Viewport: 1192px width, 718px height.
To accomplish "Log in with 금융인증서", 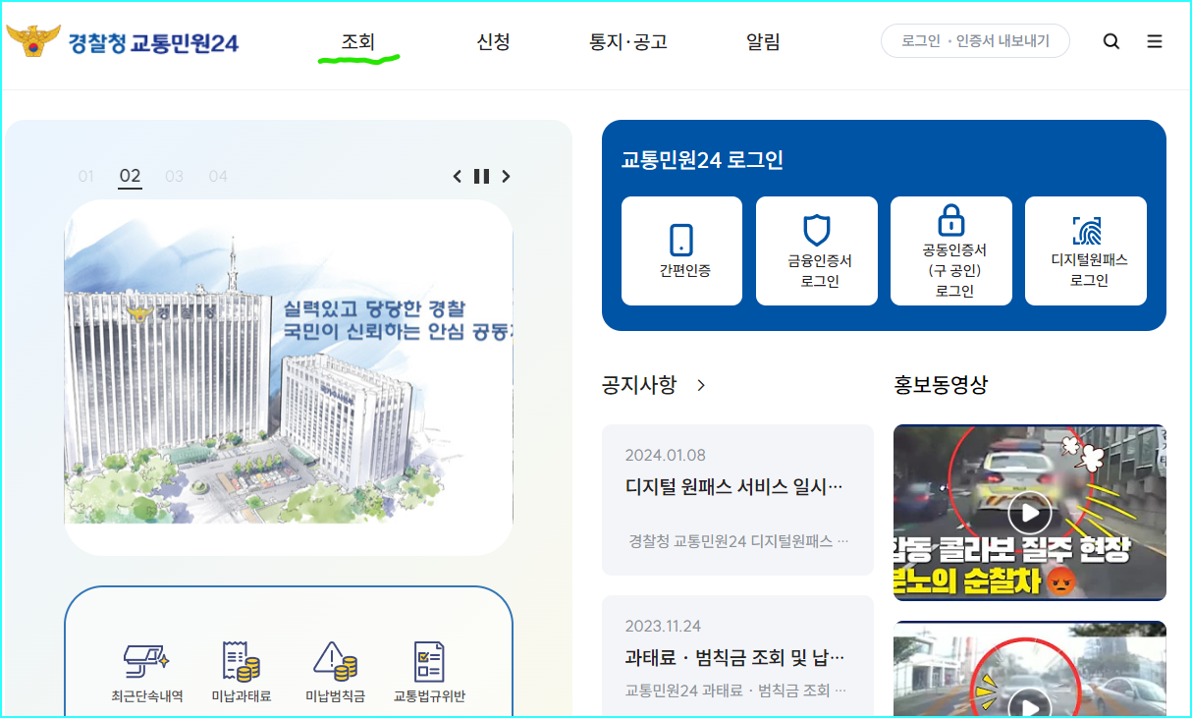I will (x=817, y=250).
